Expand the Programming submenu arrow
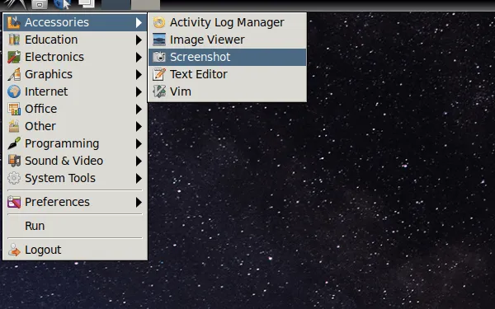The image size is (495, 309). [x=139, y=143]
